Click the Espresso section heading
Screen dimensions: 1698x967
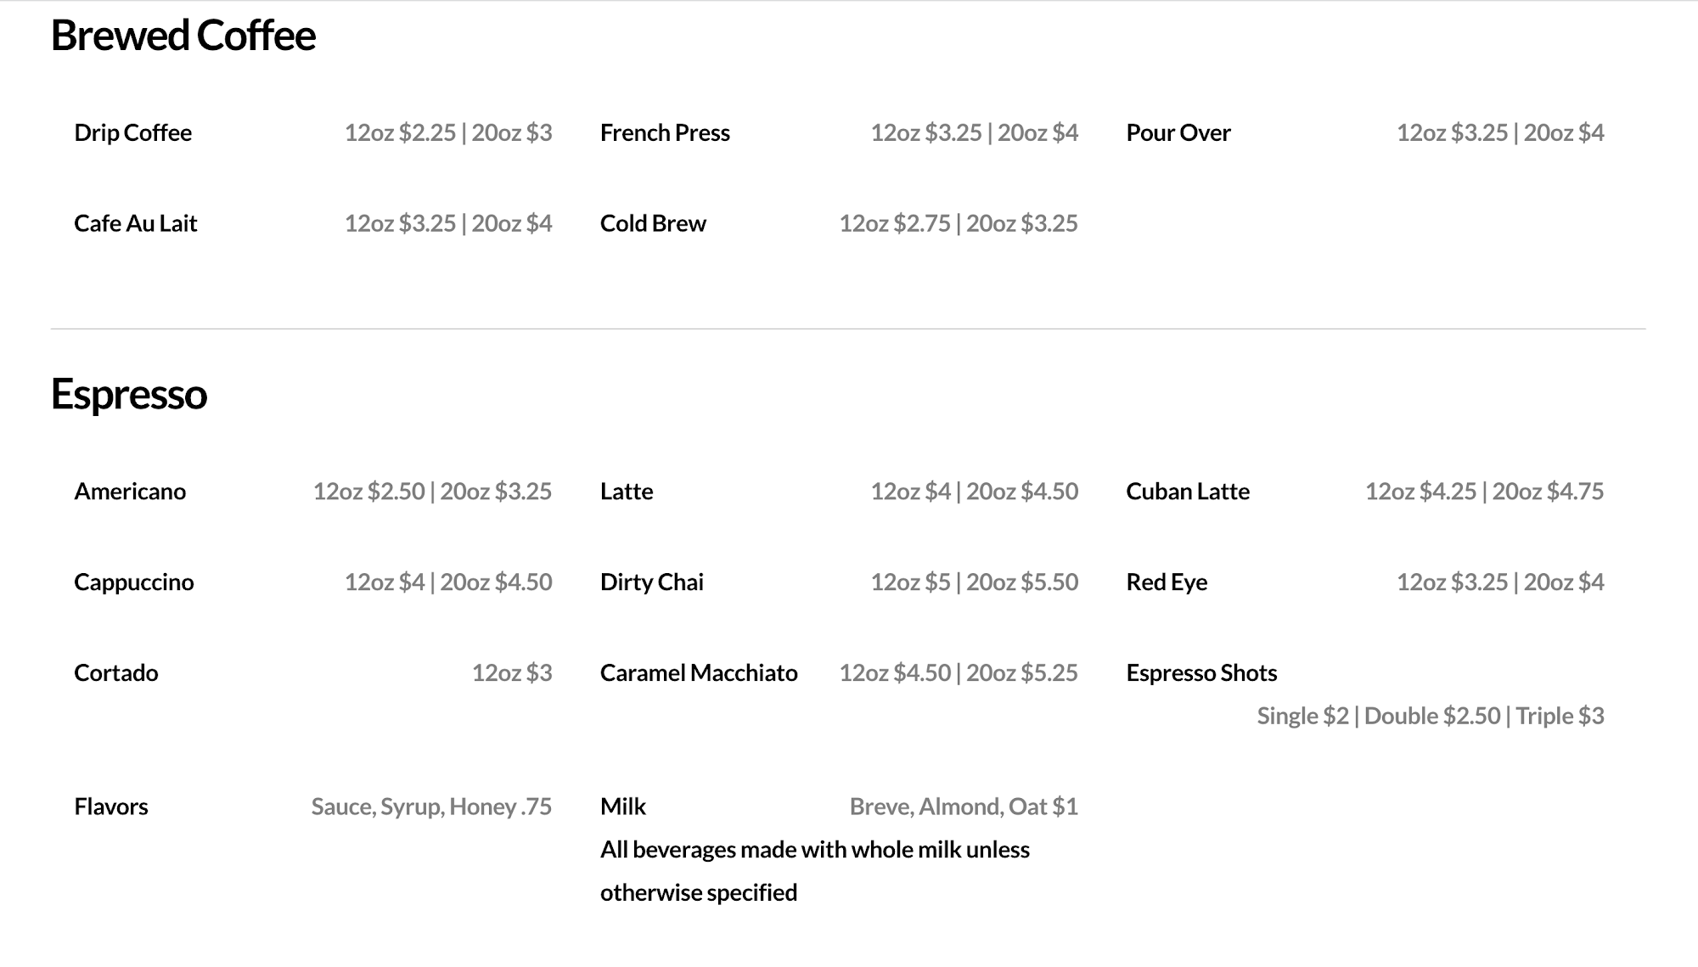(128, 394)
